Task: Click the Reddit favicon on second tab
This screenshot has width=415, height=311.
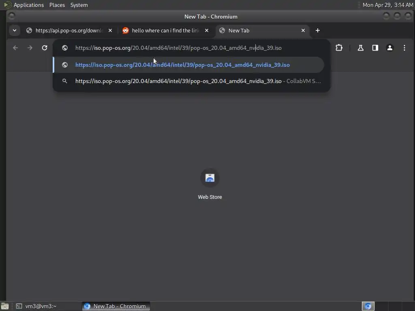Action: coord(126,30)
